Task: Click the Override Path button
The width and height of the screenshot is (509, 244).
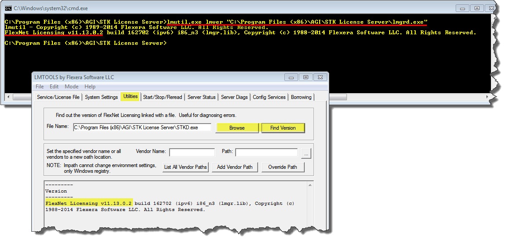Action: (x=283, y=167)
